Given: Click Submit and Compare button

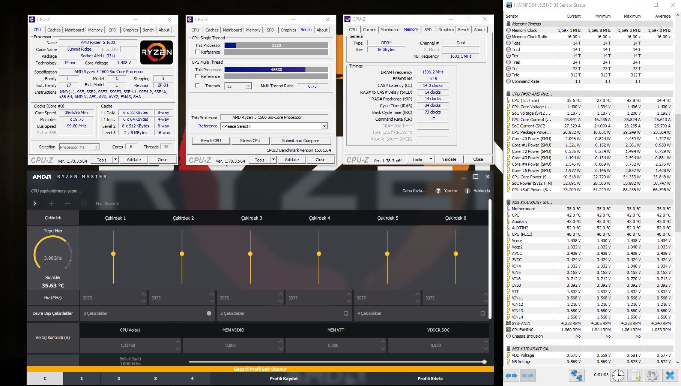Looking at the screenshot, I should (301, 141).
